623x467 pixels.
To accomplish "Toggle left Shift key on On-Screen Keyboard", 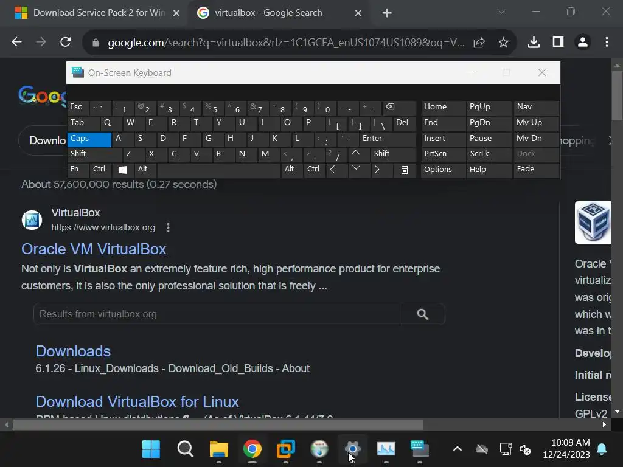I will point(94,154).
